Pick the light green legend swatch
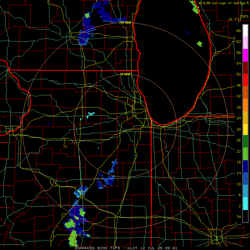Image resolution: width=250 pixels, height=250 pixels. 245,154
